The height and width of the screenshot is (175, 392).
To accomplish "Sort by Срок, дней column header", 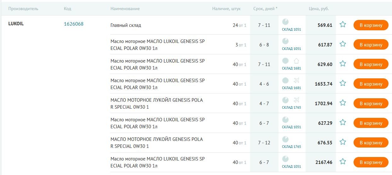I will click(265, 9).
